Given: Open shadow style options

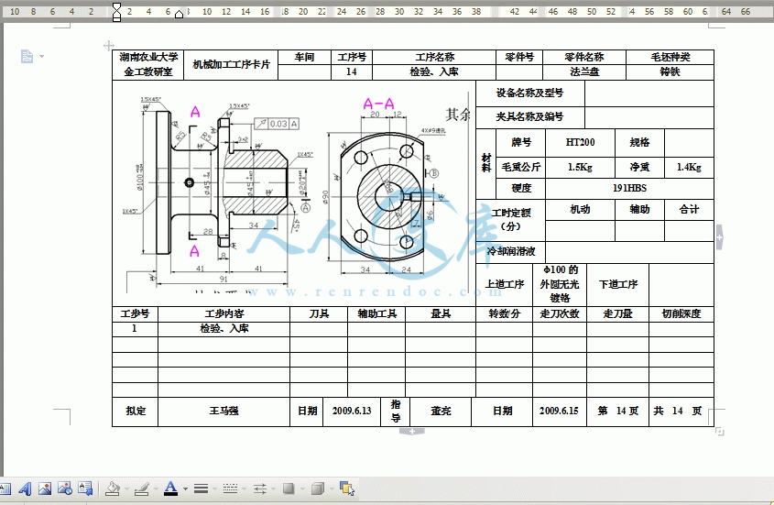Looking at the screenshot, I should [x=289, y=489].
